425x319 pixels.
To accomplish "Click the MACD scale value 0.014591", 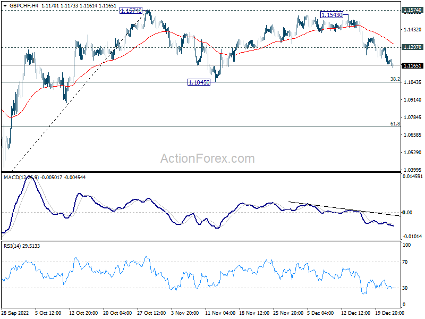I will coord(413,177).
